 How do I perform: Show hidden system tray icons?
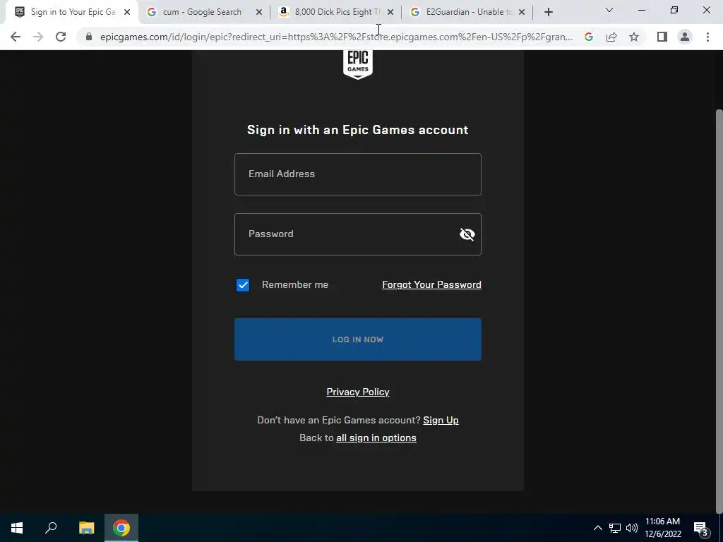coord(597,528)
